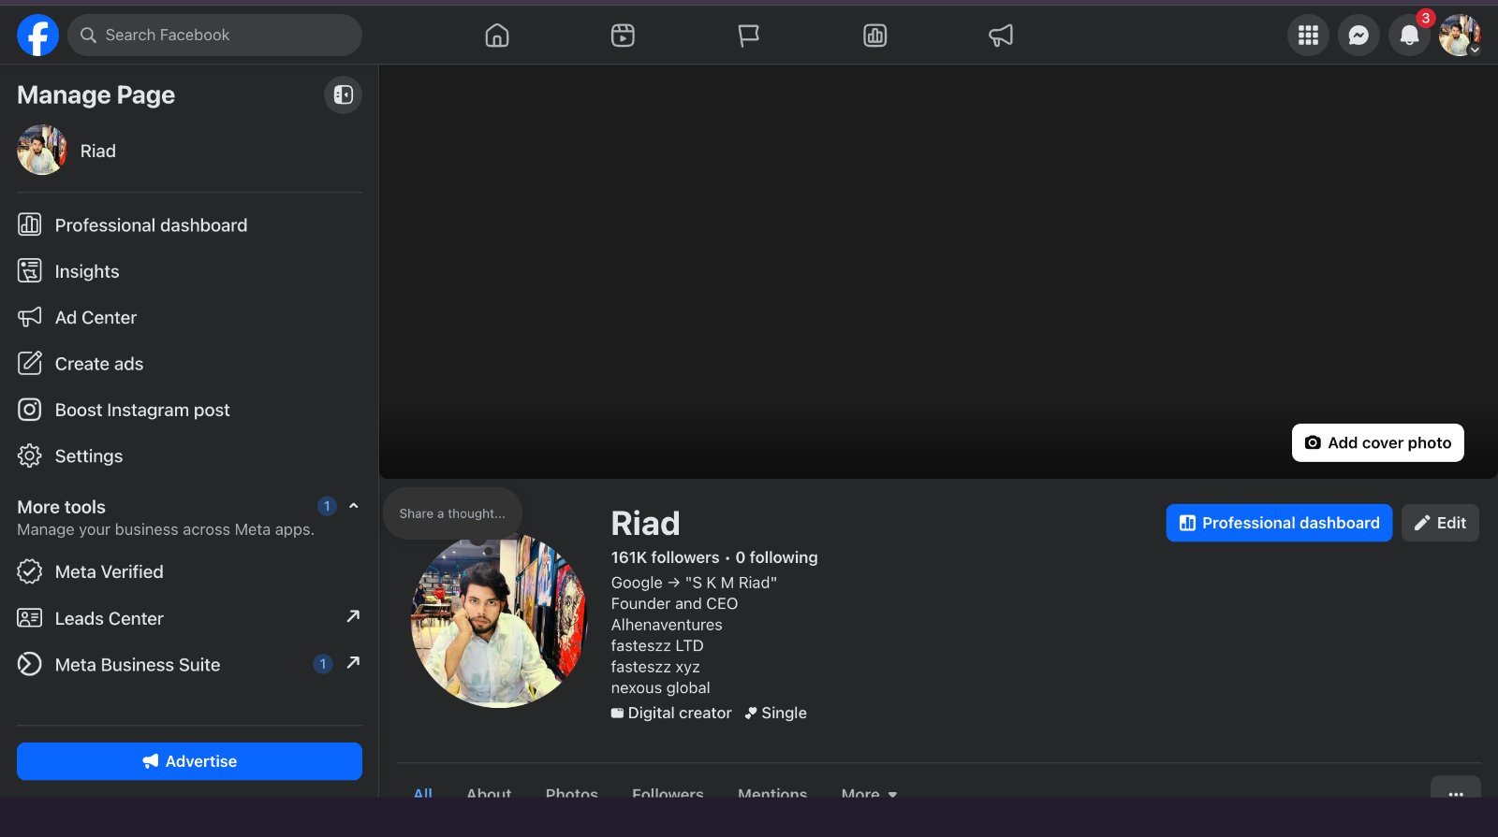Select Create ads in sidebar
The width and height of the screenshot is (1498, 837).
click(x=189, y=364)
